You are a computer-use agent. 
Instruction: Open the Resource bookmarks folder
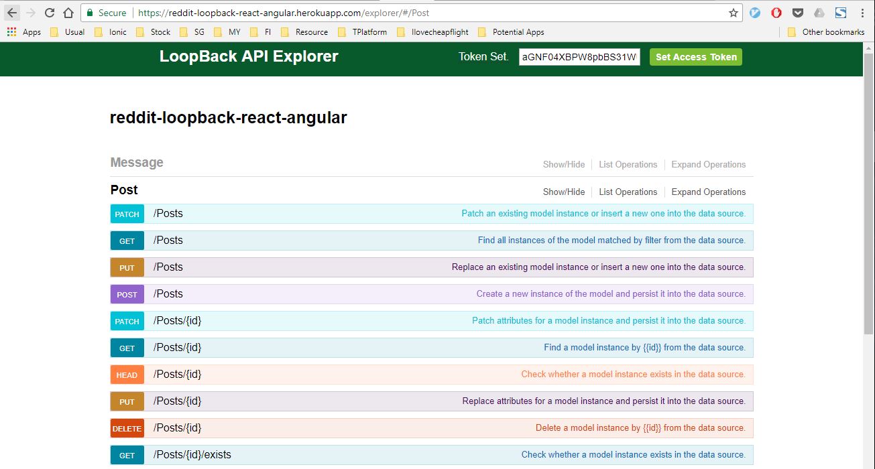pos(304,31)
